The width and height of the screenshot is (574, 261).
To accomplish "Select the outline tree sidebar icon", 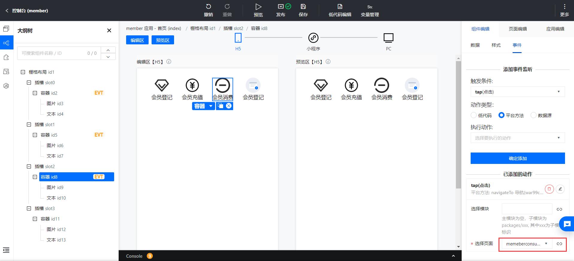I will click(x=6, y=43).
